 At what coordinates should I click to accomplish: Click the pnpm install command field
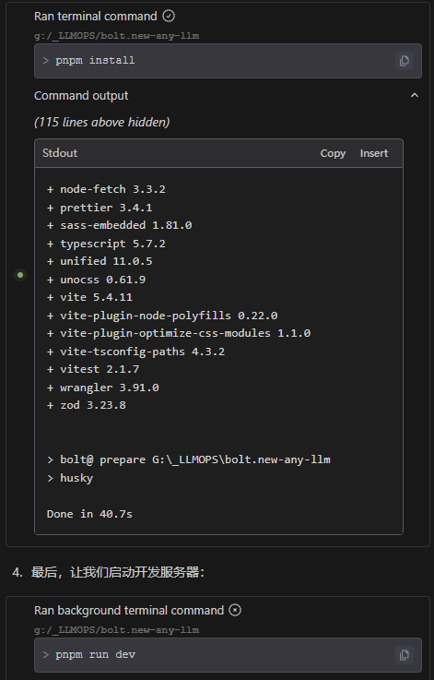click(x=228, y=61)
